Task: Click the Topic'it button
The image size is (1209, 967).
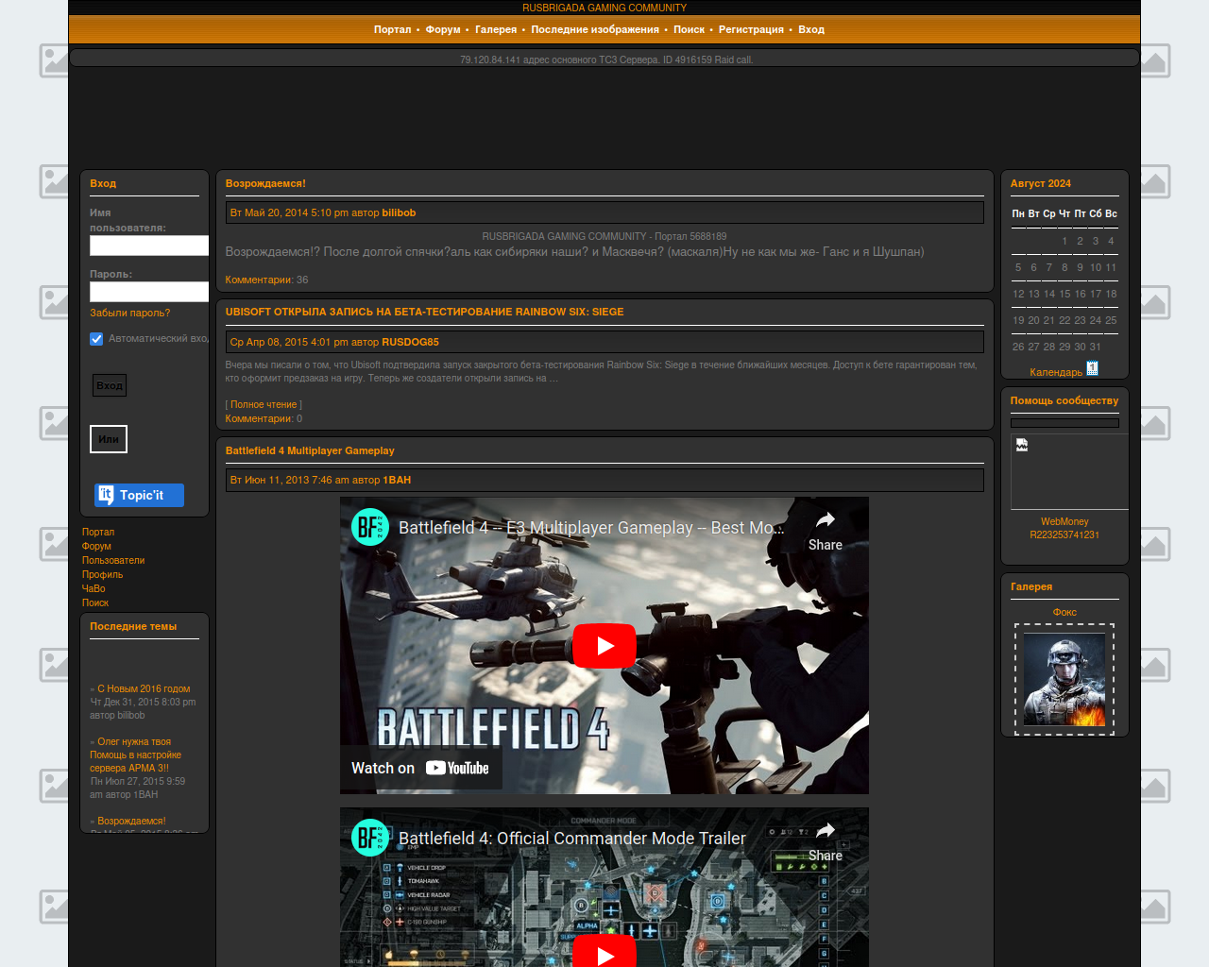Action: (139, 495)
